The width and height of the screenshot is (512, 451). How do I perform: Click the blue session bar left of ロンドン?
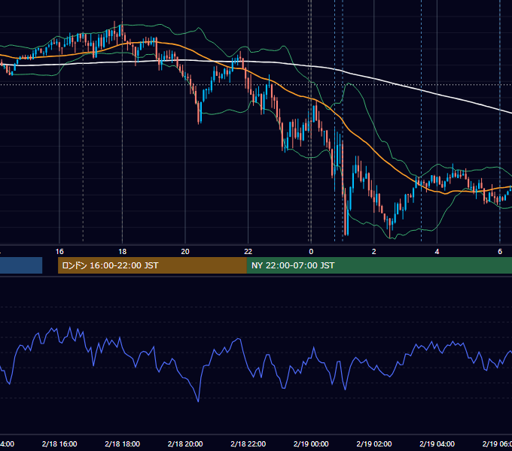click(x=21, y=265)
